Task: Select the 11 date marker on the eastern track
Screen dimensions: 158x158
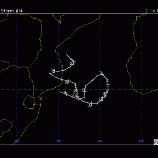Action: click(x=107, y=83)
